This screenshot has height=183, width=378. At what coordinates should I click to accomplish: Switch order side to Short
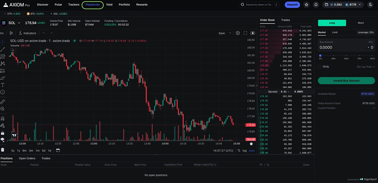[361, 23]
